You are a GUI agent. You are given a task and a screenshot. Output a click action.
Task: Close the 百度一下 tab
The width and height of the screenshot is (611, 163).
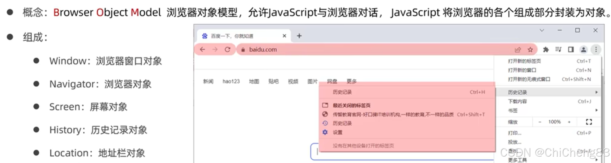click(x=284, y=36)
